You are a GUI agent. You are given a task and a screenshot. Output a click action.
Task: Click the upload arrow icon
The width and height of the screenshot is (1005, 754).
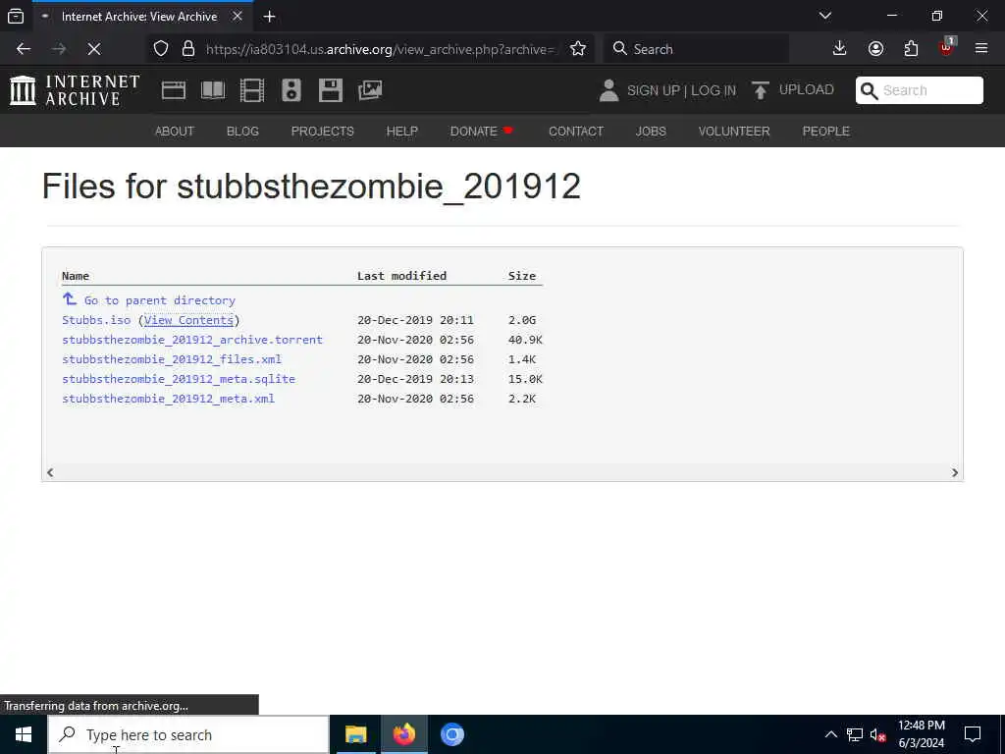pos(761,90)
